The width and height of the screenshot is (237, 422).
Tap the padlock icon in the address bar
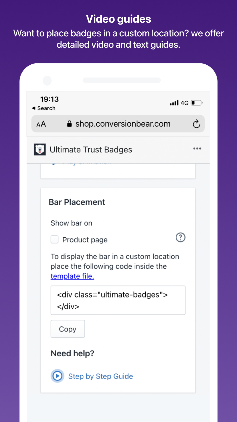tap(69, 124)
